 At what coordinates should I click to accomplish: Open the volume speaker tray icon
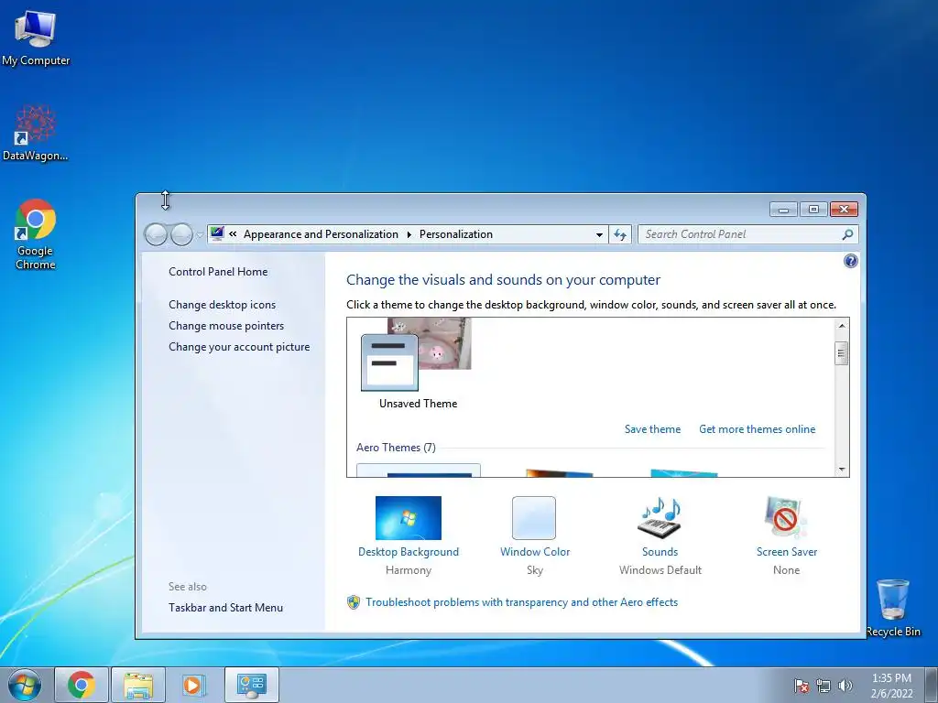[845, 687]
